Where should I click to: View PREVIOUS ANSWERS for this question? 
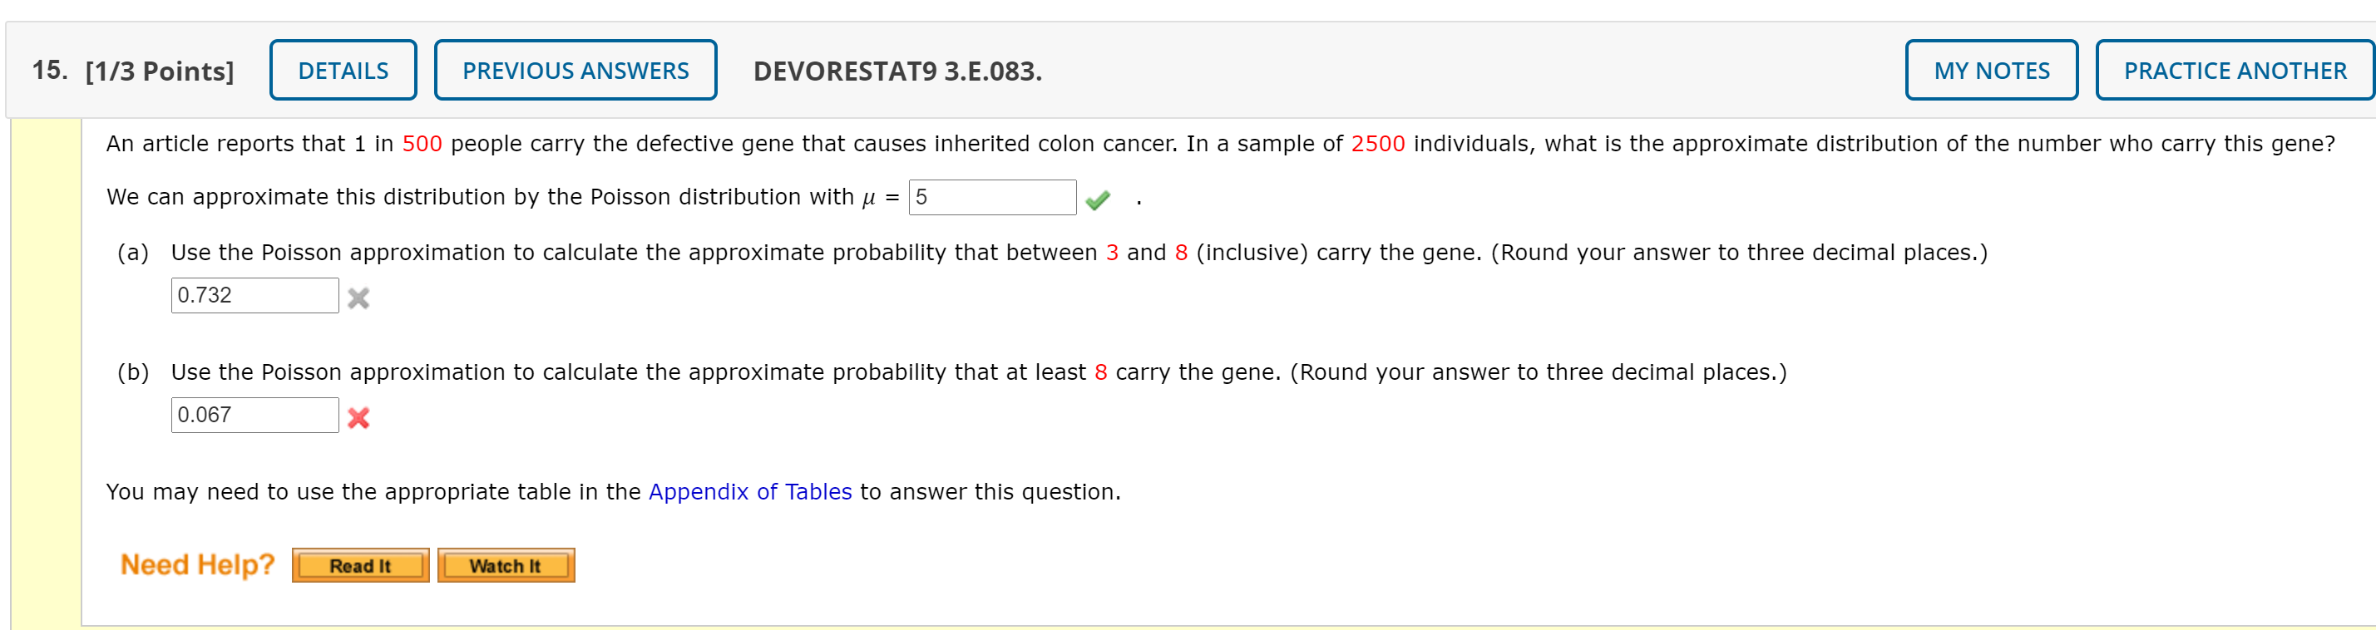pos(575,69)
